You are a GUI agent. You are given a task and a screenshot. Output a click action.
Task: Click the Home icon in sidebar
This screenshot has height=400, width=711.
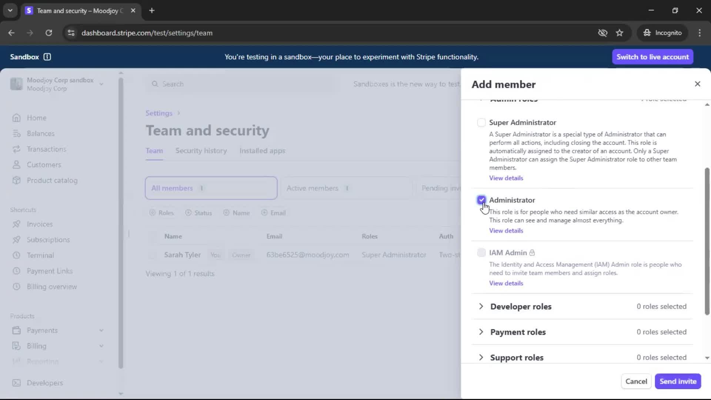16,118
